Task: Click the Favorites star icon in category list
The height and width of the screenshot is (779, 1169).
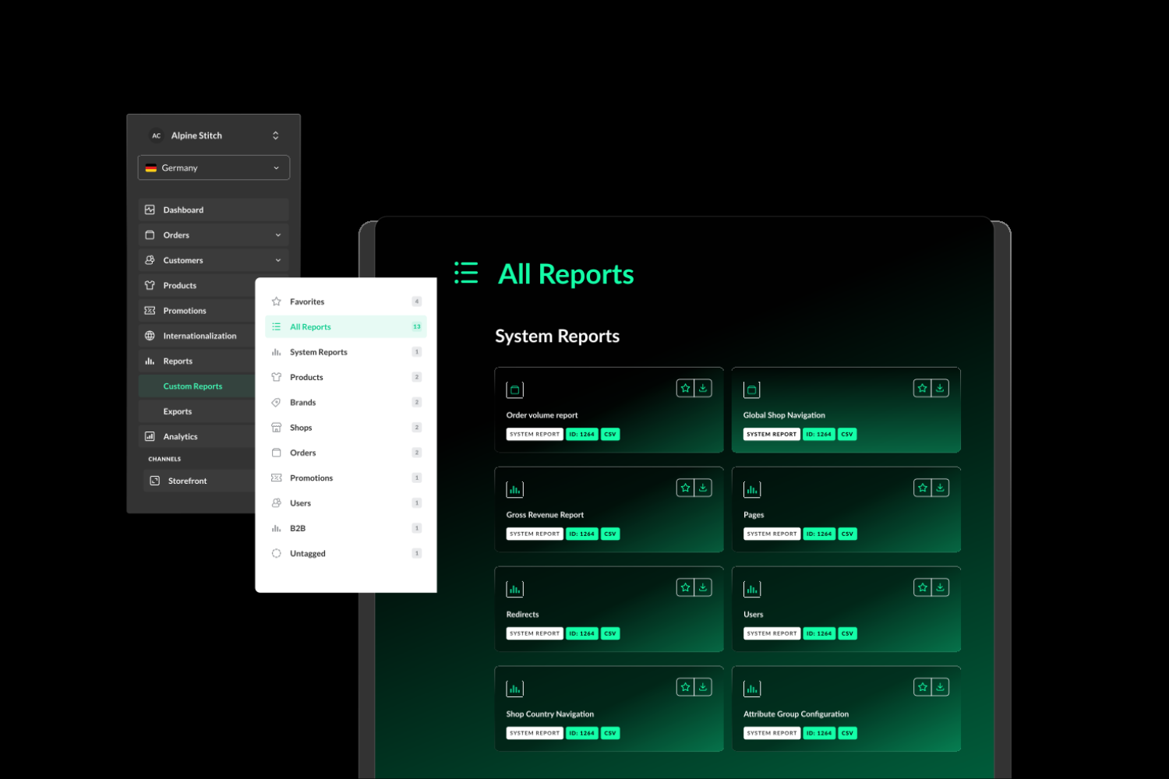Action: 276,301
